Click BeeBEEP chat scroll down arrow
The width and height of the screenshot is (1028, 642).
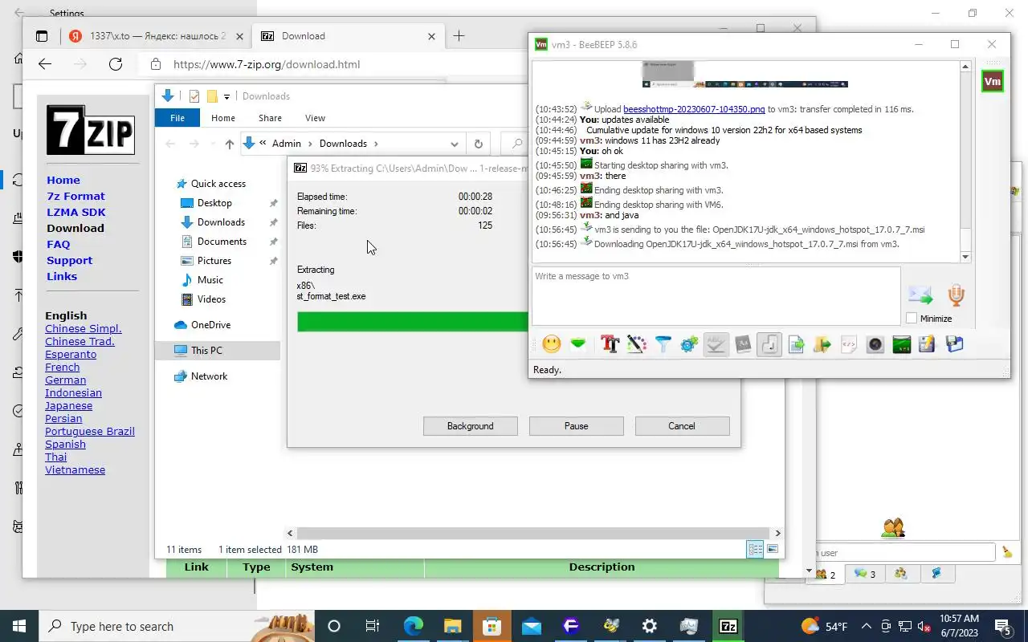click(965, 257)
